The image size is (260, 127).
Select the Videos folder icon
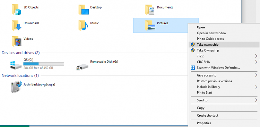click(x=17, y=41)
